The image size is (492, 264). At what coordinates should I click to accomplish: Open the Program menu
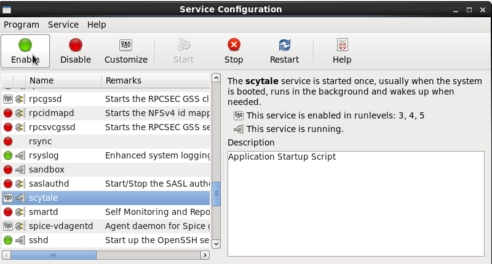(x=22, y=25)
